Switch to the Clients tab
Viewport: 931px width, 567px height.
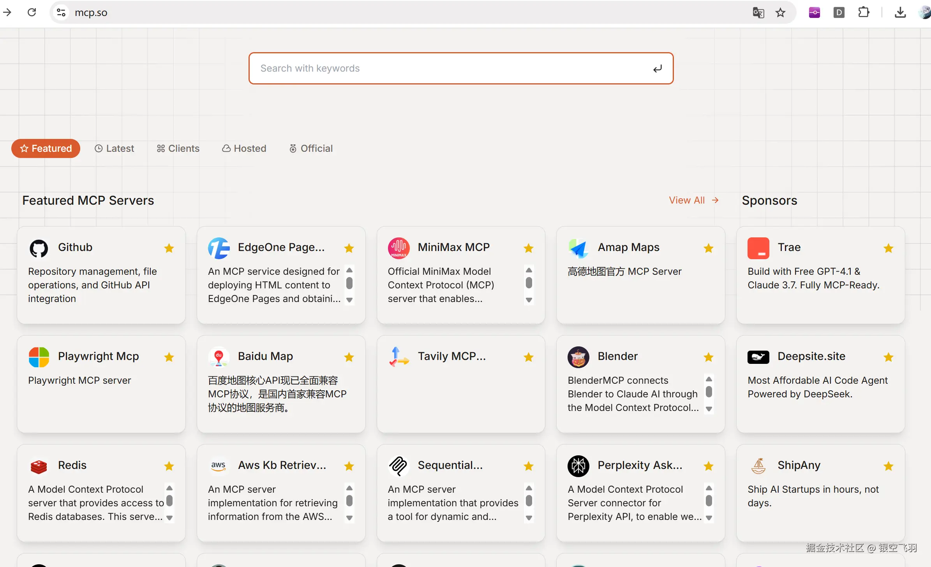click(x=178, y=148)
